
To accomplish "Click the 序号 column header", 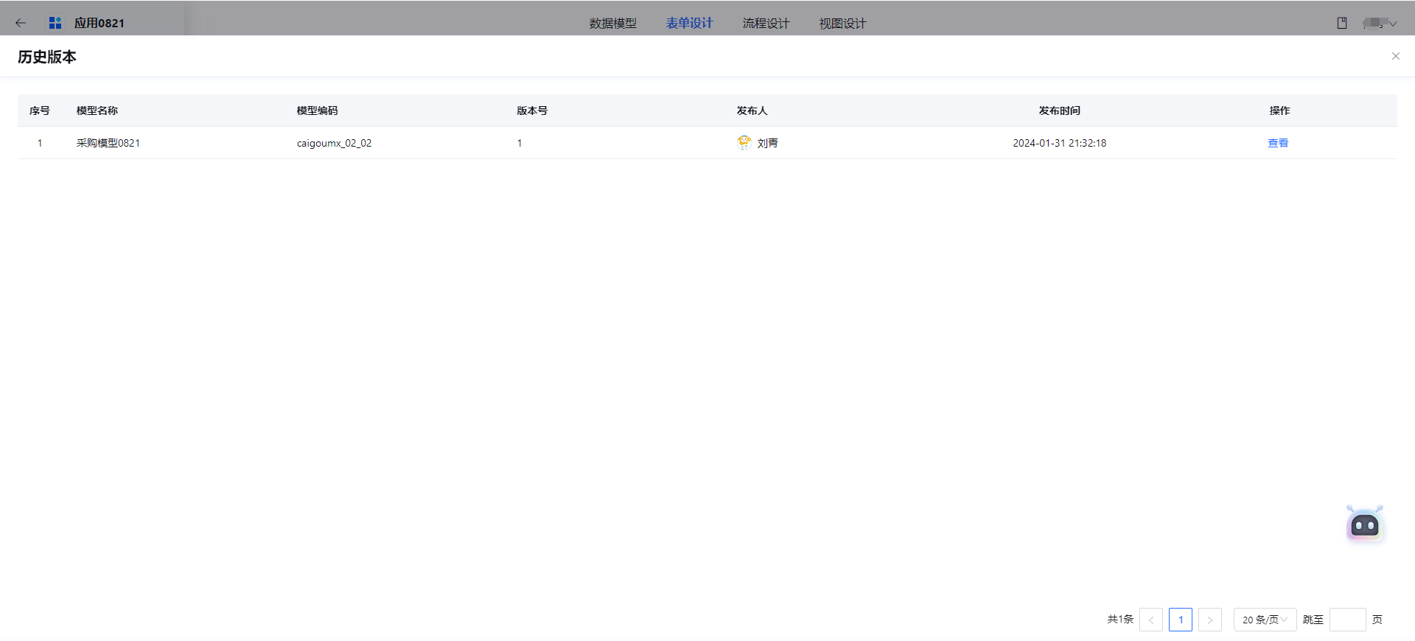I will 40,111.
